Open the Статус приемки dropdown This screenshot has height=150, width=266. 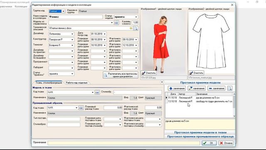pyautogui.click(x=72, y=74)
